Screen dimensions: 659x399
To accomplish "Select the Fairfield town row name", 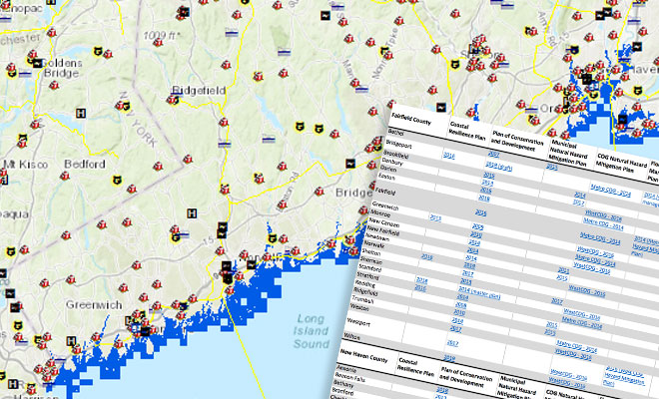I will [385, 191].
